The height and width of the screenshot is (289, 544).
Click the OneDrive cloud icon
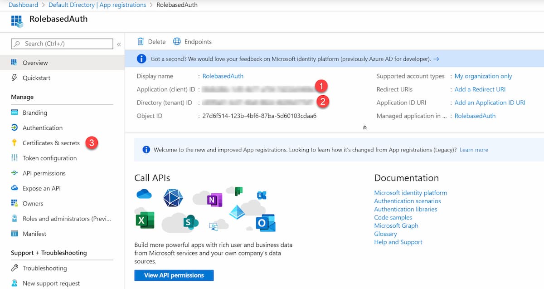(144, 194)
